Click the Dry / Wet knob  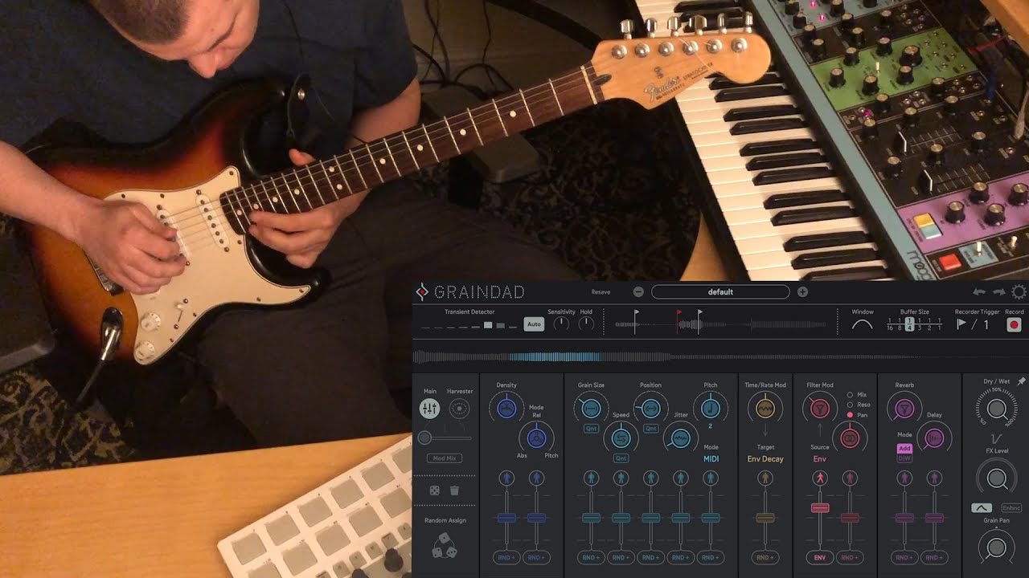click(x=996, y=409)
